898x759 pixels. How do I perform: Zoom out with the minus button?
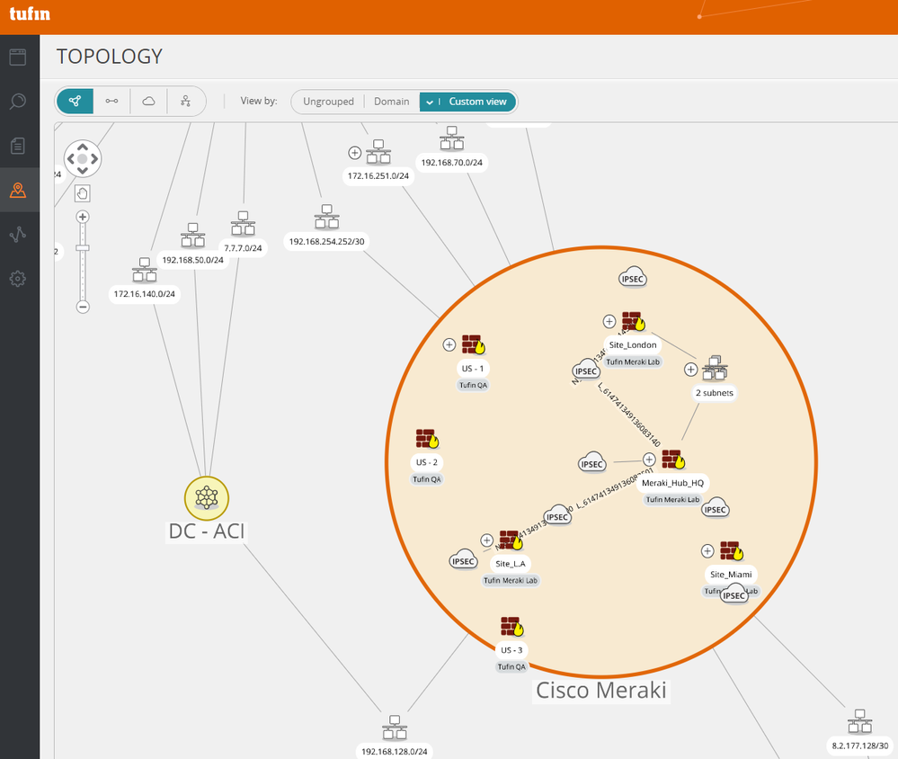coord(83,307)
